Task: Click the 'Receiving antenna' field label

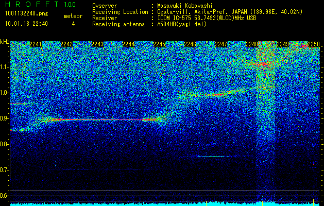Action: click(118, 24)
